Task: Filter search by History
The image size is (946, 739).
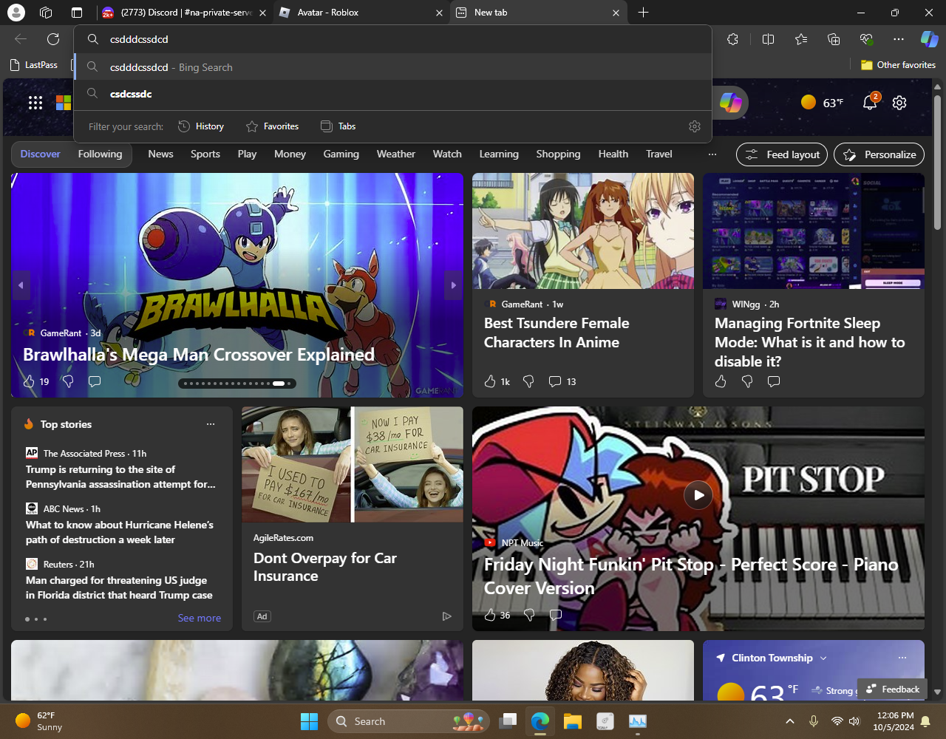Action: pyautogui.click(x=201, y=126)
